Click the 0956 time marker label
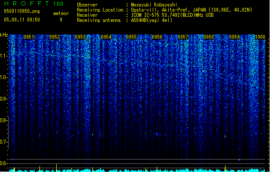This screenshot has width=270, height=172. (x=157, y=37)
